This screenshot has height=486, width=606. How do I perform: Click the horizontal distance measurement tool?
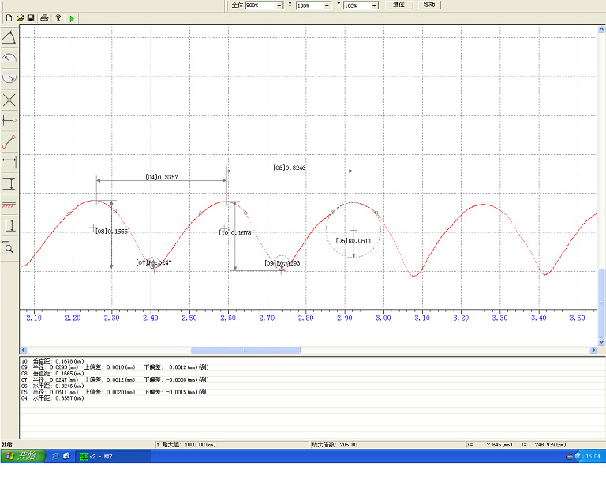coord(9,163)
